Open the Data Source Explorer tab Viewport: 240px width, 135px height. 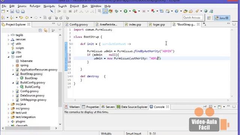(132, 107)
